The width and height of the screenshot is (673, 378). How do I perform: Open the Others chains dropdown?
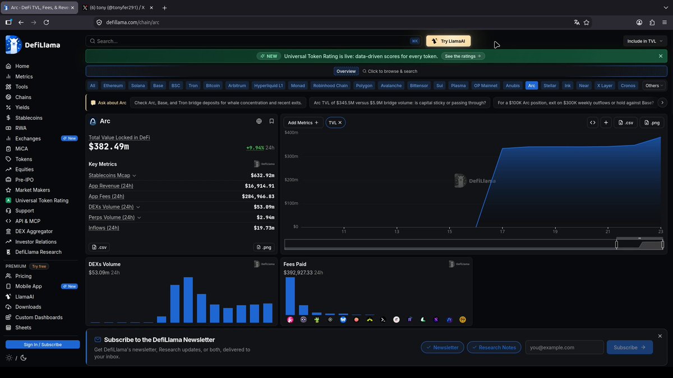point(654,86)
